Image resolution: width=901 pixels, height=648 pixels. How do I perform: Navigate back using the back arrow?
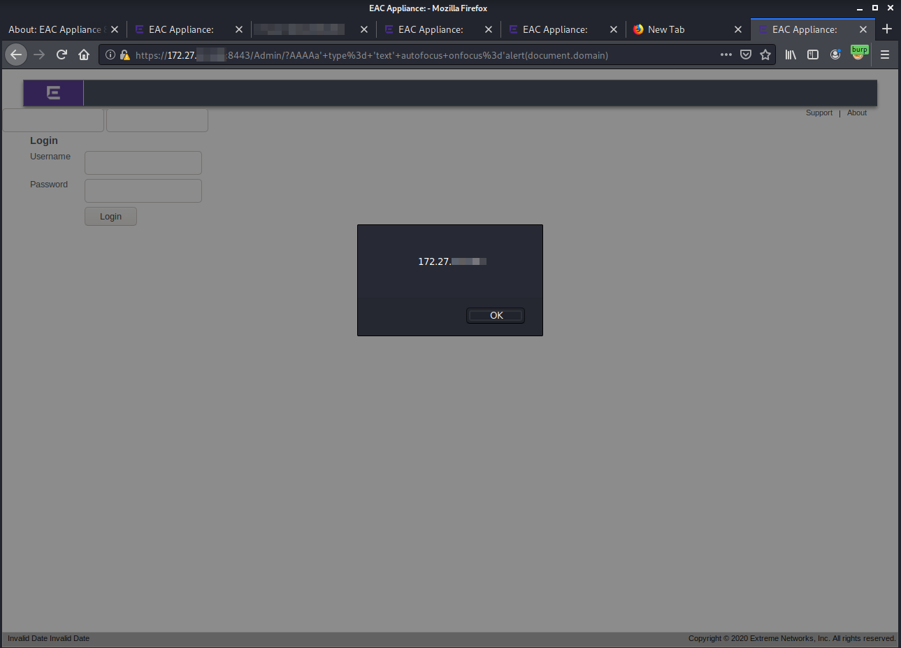click(x=16, y=55)
